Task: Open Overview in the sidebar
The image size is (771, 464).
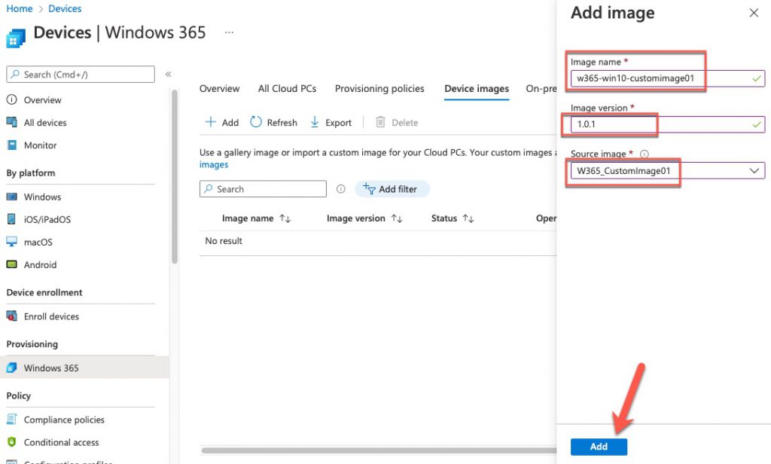Action: click(x=42, y=100)
